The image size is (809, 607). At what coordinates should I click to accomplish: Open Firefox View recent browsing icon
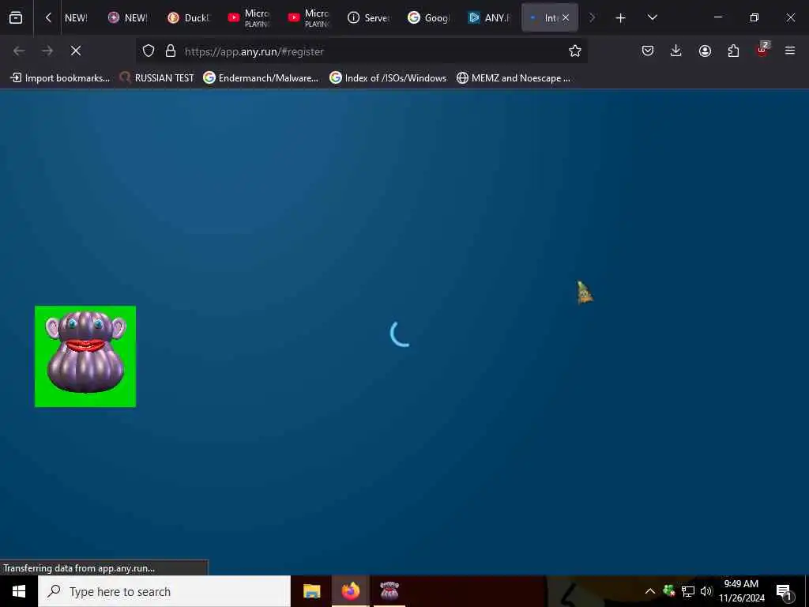click(16, 18)
